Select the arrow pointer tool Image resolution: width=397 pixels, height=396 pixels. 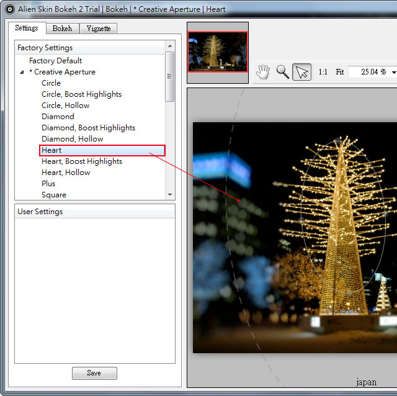(302, 72)
